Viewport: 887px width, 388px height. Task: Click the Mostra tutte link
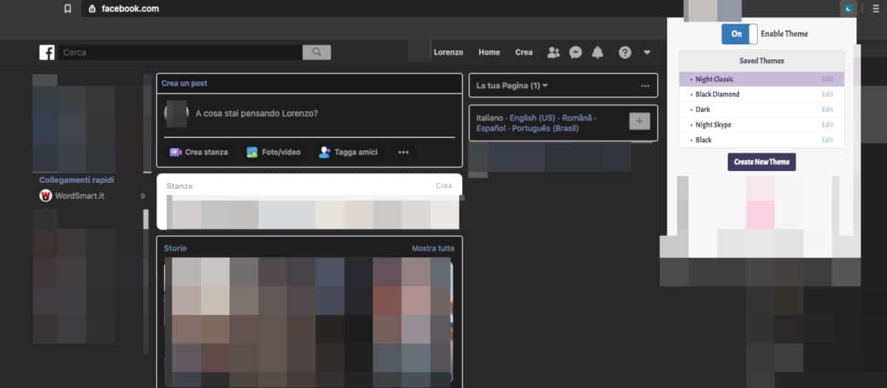pos(432,249)
